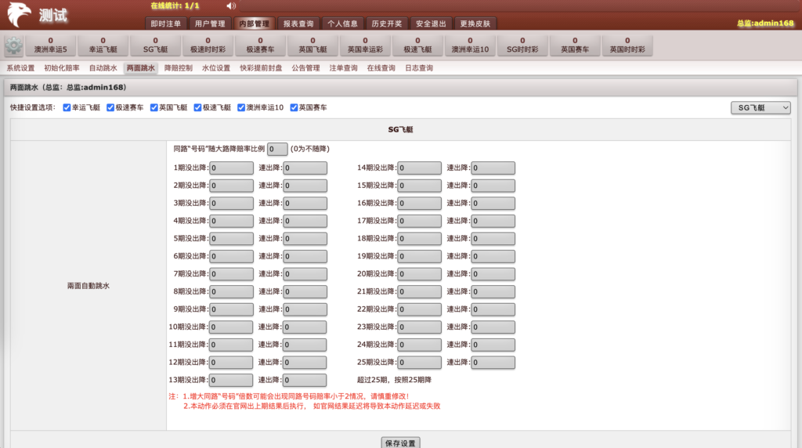Click the eagle logo
Image resolution: width=802 pixels, height=448 pixels.
click(20, 15)
